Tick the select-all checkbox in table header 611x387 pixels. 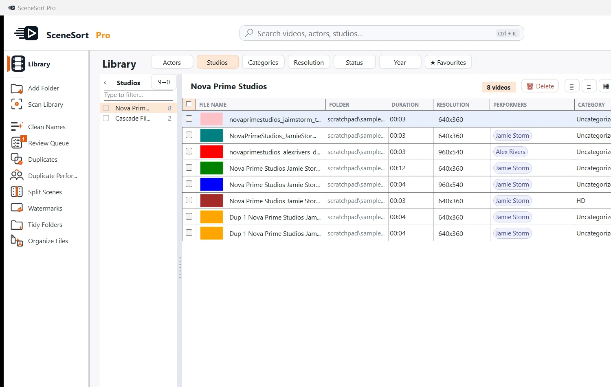tap(189, 104)
